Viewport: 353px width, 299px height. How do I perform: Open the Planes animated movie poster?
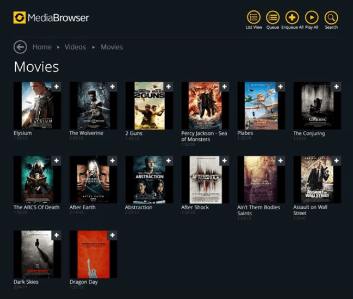(261, 105)
